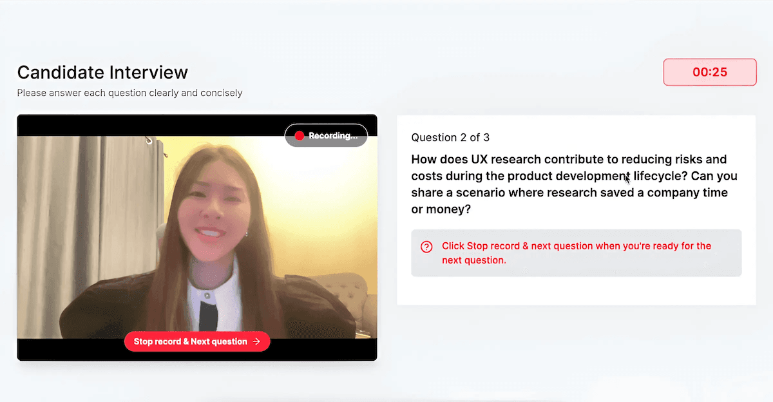The height and width of the screenshot is (402, 773).
Task: Click the circled help icon beside the instruction text
Action: coord(426,245)
